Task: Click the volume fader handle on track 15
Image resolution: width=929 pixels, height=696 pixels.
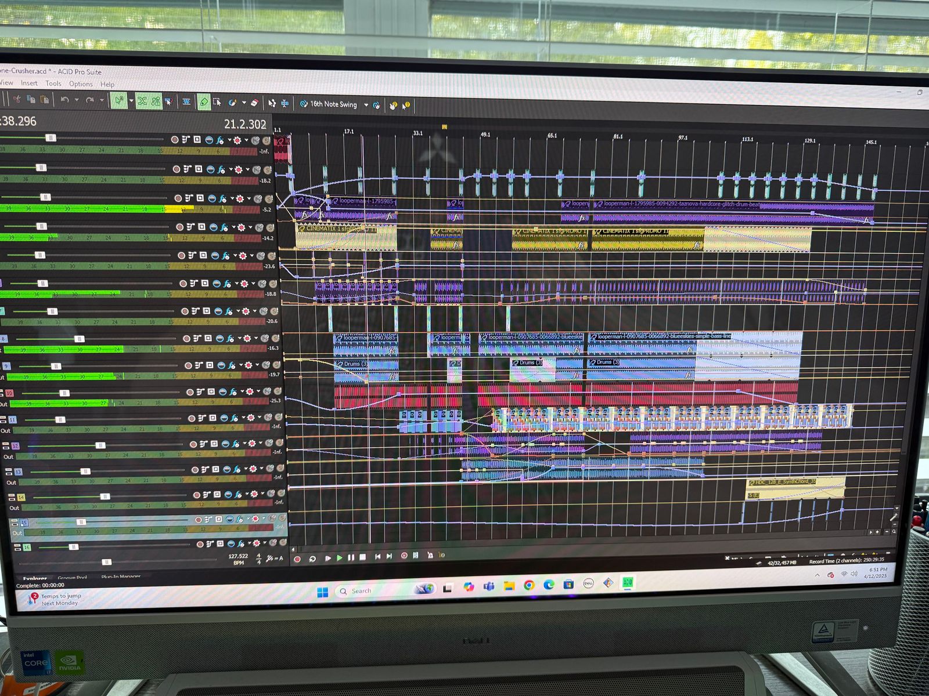Action: 81,522
